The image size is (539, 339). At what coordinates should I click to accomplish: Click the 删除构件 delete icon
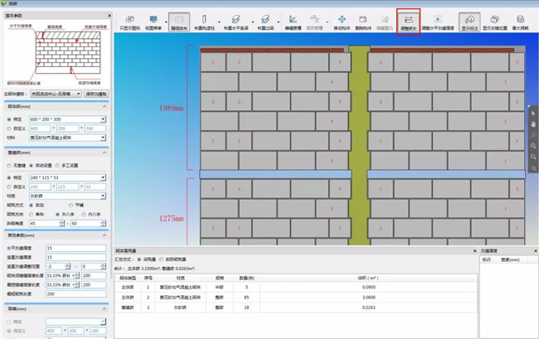(363, 22)
